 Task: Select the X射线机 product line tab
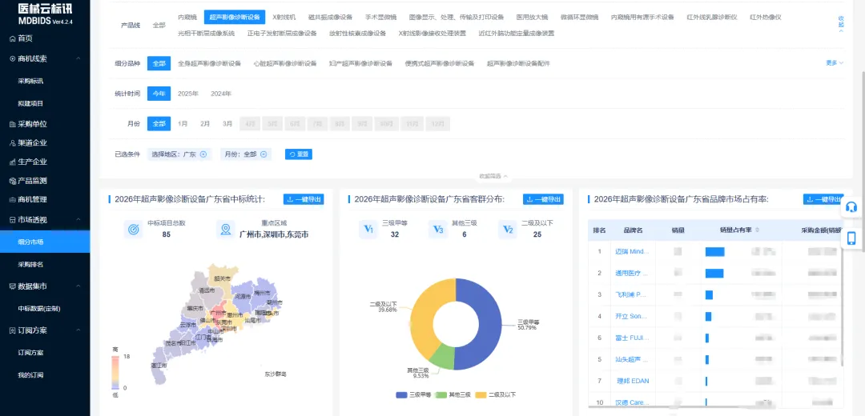coord(284,18)
